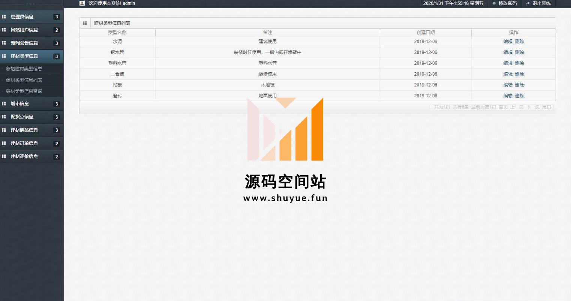Delete the 塑料水管 row
571x301 pixels.
[519, 63]
